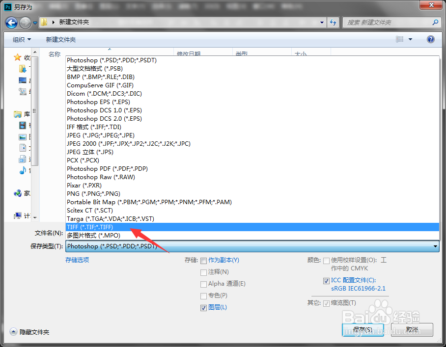Click the Downloads folder icon in sidebar
The width and height of the screenshot is (446, 347).
click(x=22, y=69)
